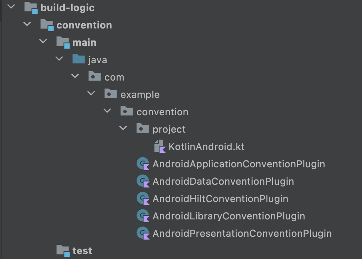Select AndroidDataConventionPlugin in the tree
Screen dimensions: 362x259
(x=223, y=181)
